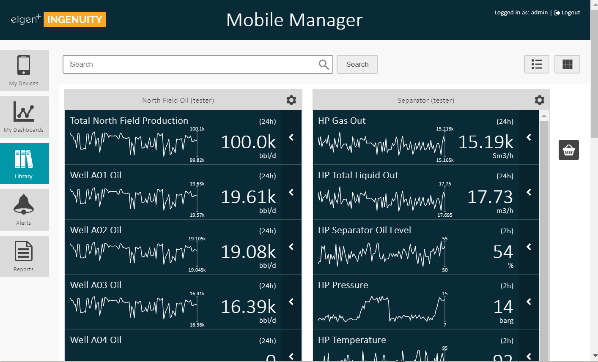Click the page scrollbar thumb at right edge
Screen dimensions: 598x362
[594, 73]
